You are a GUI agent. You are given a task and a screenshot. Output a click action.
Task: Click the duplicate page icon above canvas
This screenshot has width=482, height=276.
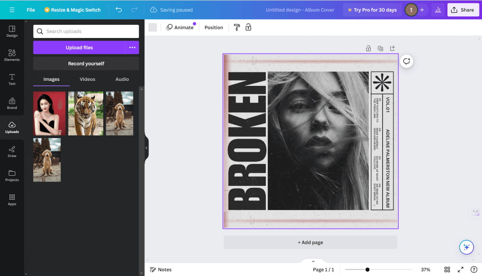point(380,48)
